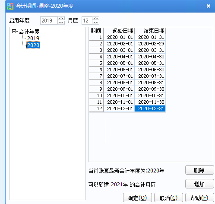The height and width of the screenshot is (204, 215).
Task: Select start date 2020-03-01 cell
Action: (x=119, y=50)
